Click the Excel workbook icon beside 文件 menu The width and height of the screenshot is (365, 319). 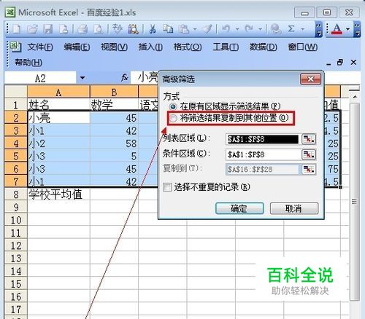point(16,46)
